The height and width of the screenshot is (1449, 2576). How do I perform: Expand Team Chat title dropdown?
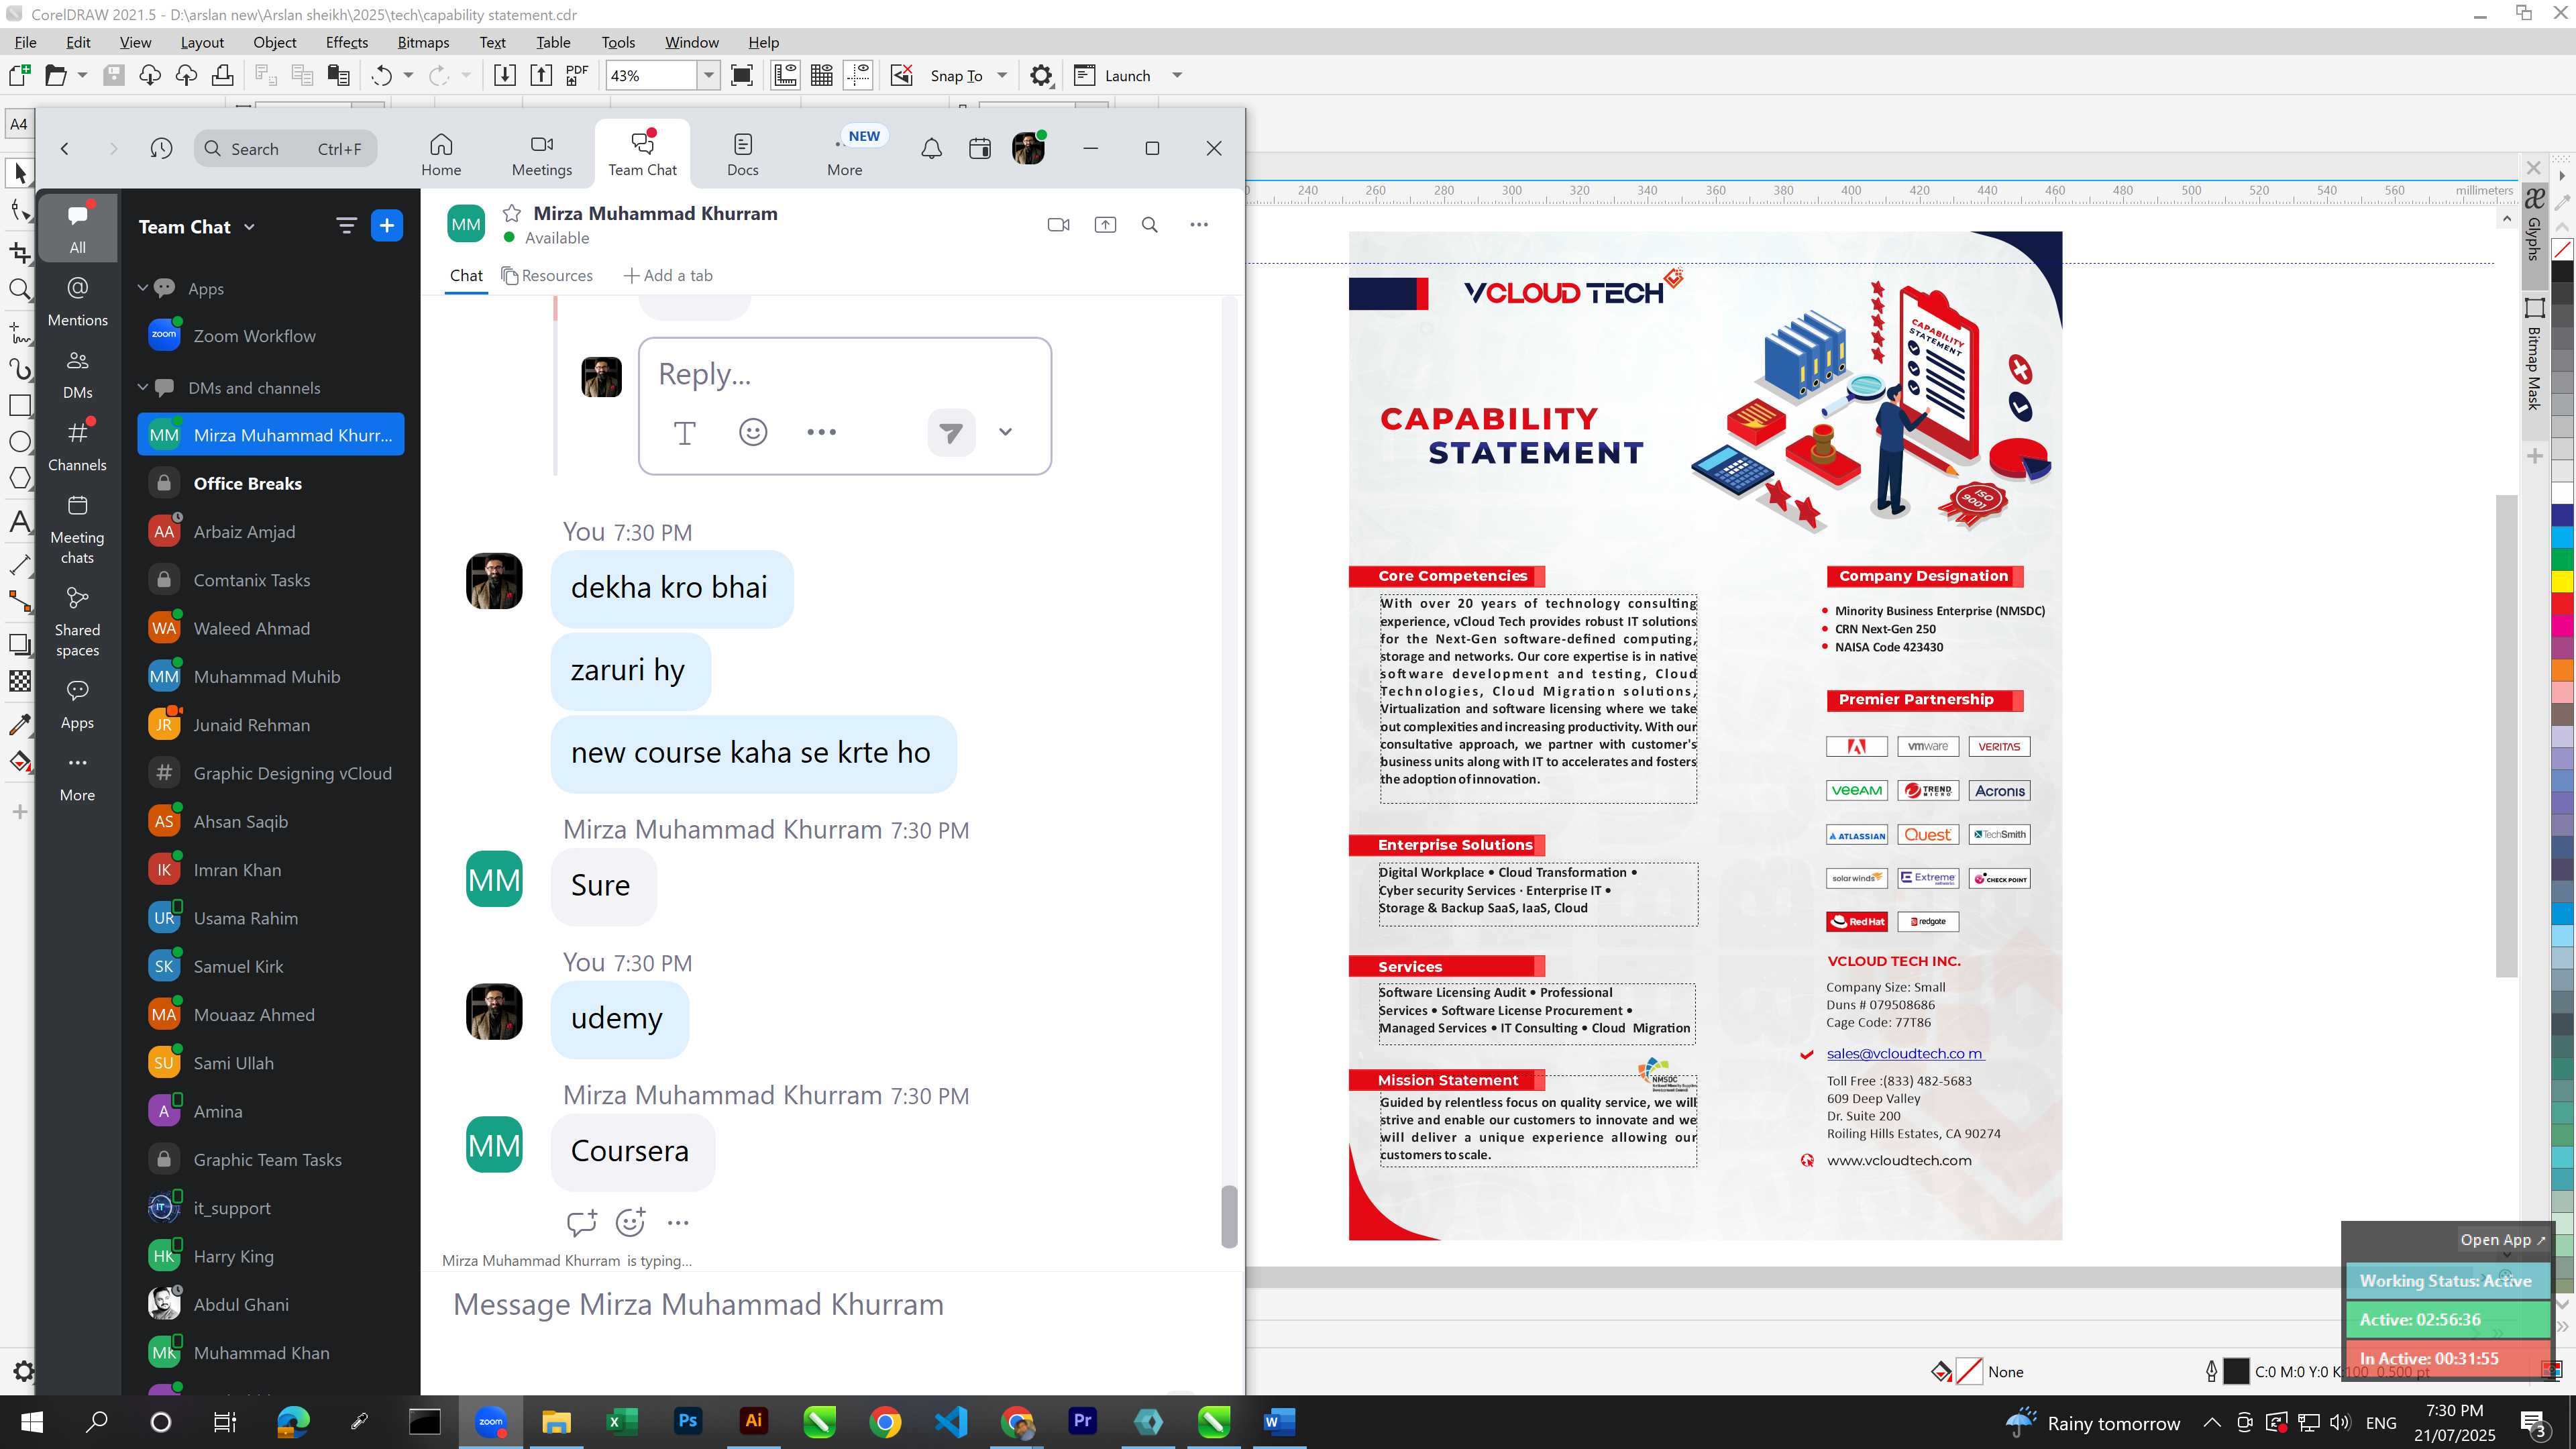249,227
